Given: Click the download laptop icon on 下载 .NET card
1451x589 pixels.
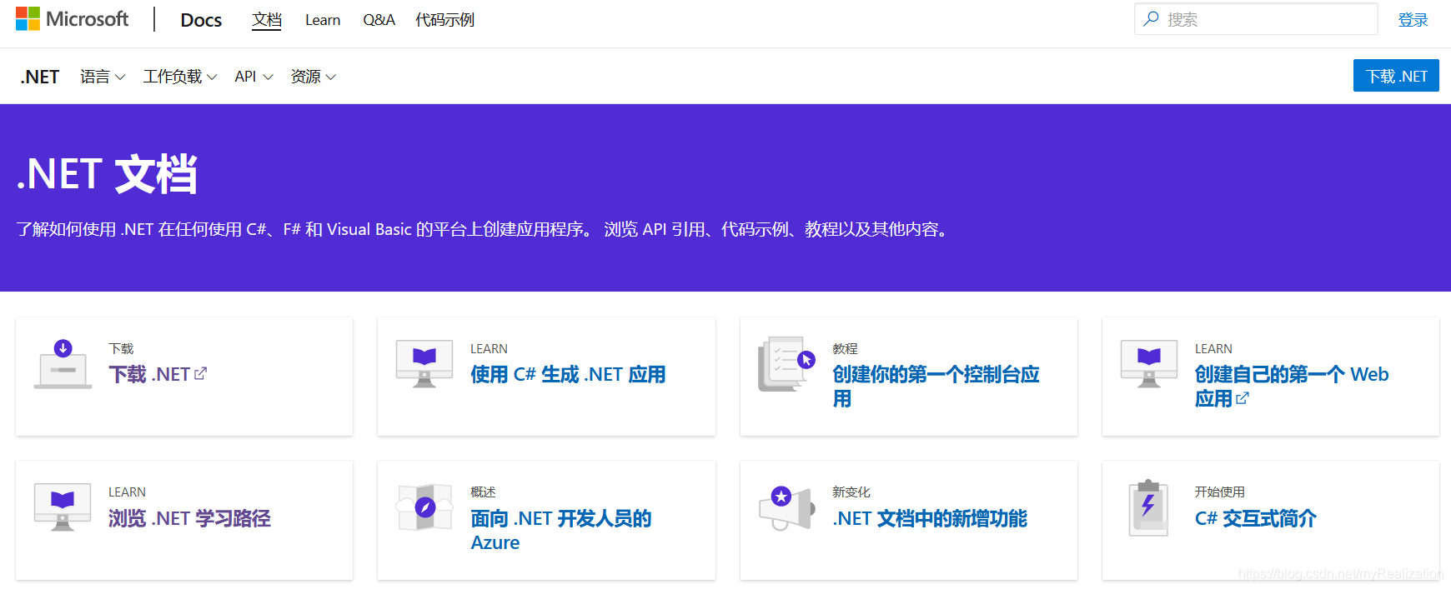Looking at the screenshot, I should (63, 364).
